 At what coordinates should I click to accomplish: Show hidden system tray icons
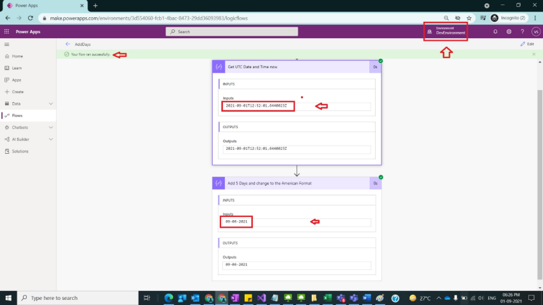pyautogui.click(x=439, y=298)
